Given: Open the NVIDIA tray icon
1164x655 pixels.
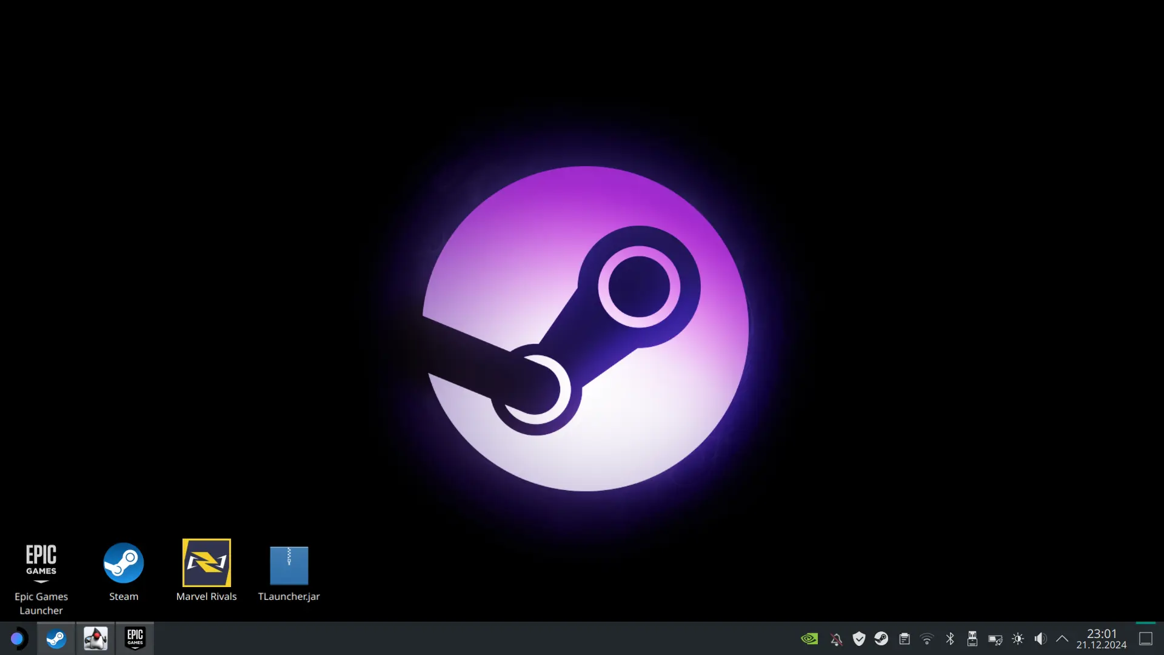Looking at the screenshot, I should [x=809, y=639].
